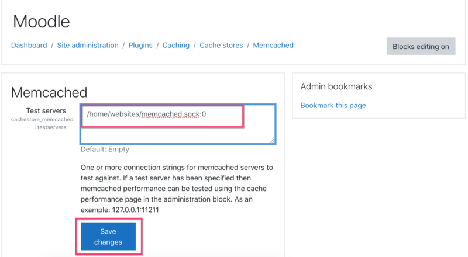468x257 pixels.
Task: Select the Memcached breadcrumb link
Action: pos(273,46)
